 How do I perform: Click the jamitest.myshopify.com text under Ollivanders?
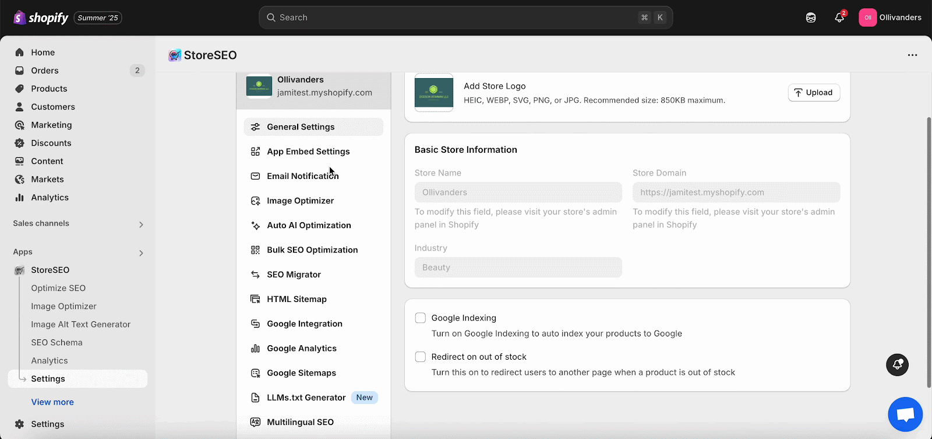coord(324,93)
